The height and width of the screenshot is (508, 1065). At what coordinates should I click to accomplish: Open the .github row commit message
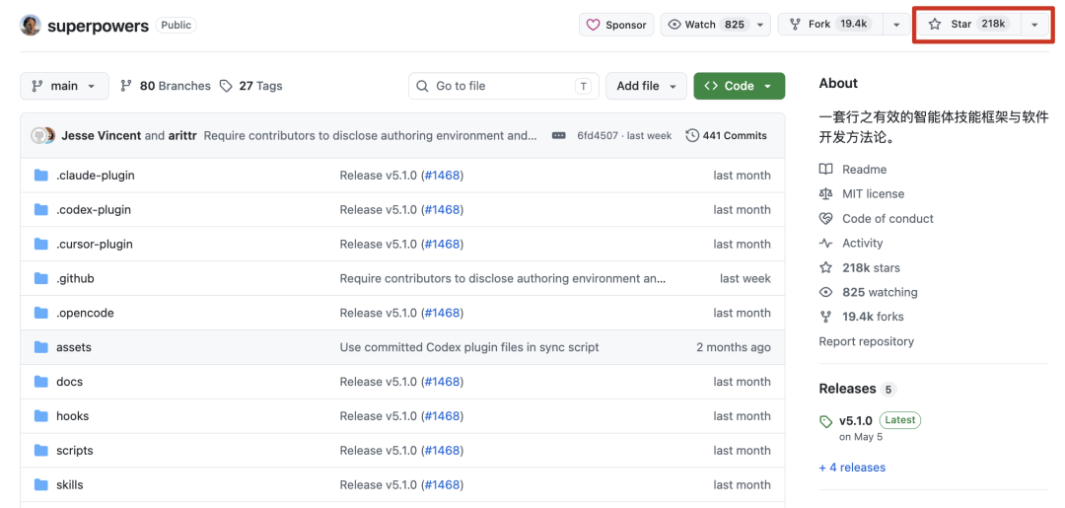point(503,278)
